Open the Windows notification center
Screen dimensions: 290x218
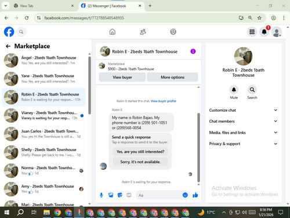click(x=281, y=212)
